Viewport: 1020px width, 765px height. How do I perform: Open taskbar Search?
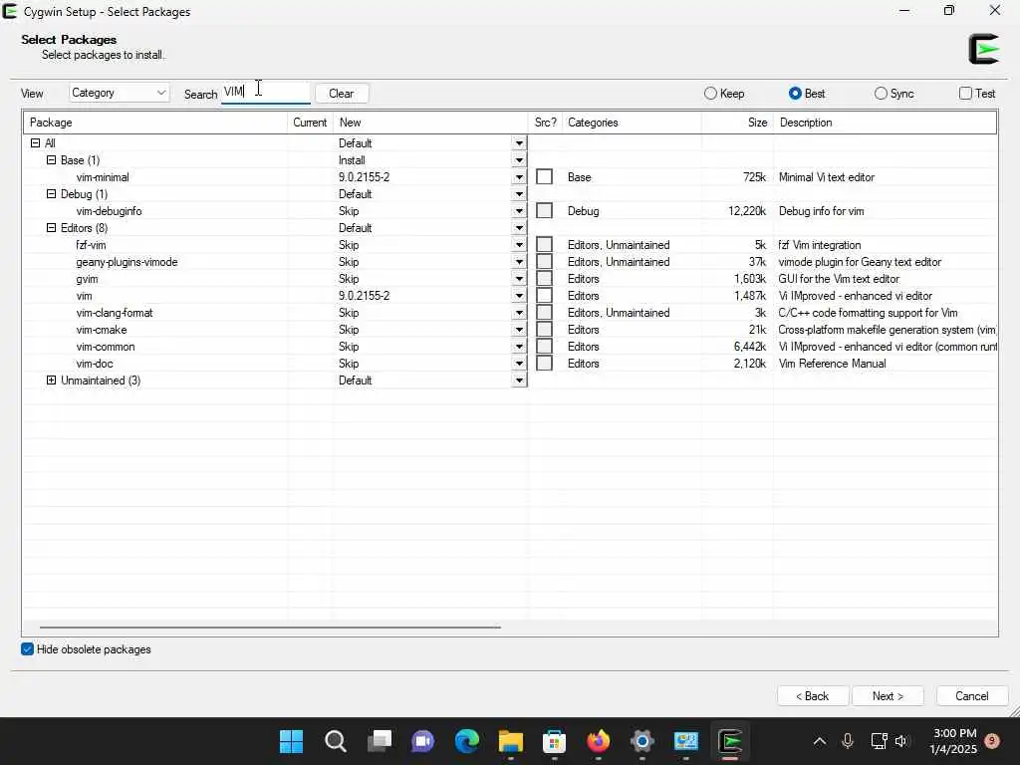pos(335,741)
